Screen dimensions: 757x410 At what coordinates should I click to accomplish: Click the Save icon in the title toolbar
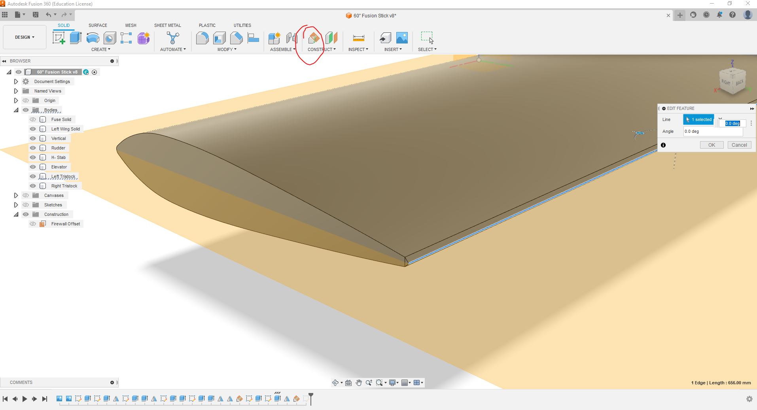pos(36,15)
